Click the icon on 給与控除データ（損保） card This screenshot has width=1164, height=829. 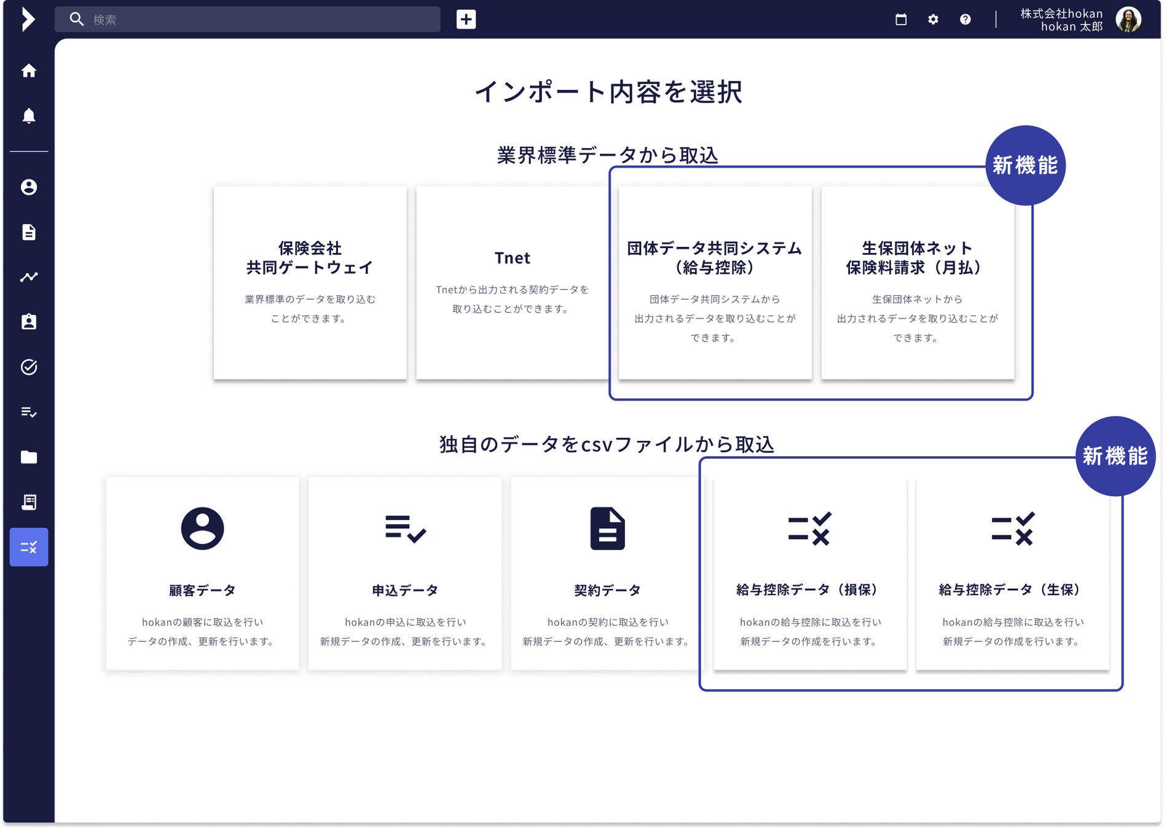tap(809, 529)
